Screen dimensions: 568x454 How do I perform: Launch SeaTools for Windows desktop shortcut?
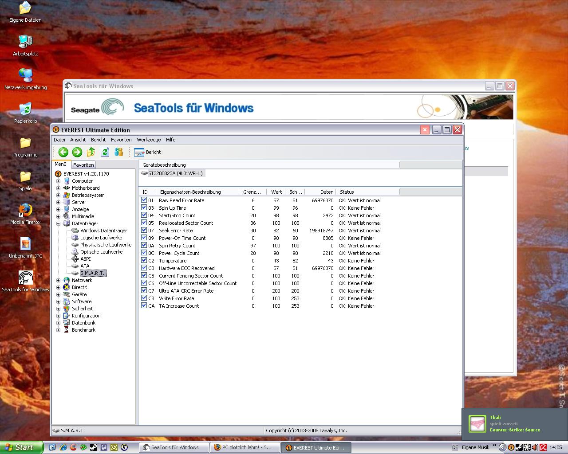[x=25, y=281]
